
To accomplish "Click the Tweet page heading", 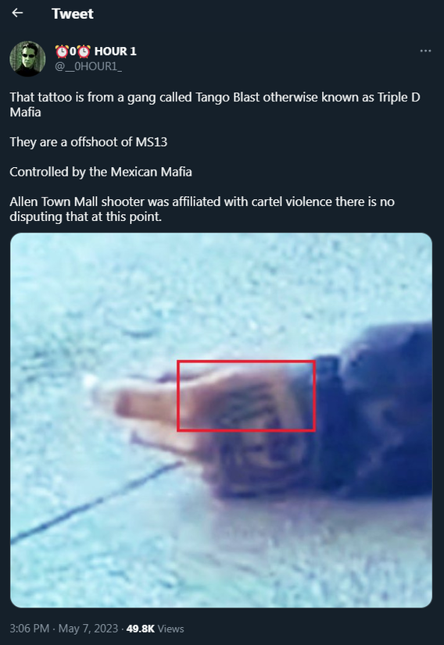I will pos(73,13).
